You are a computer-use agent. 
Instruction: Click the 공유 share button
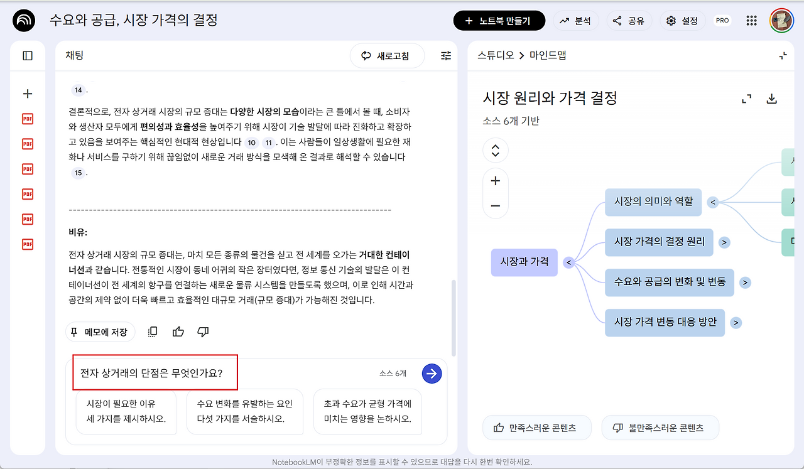click(629, 21)
